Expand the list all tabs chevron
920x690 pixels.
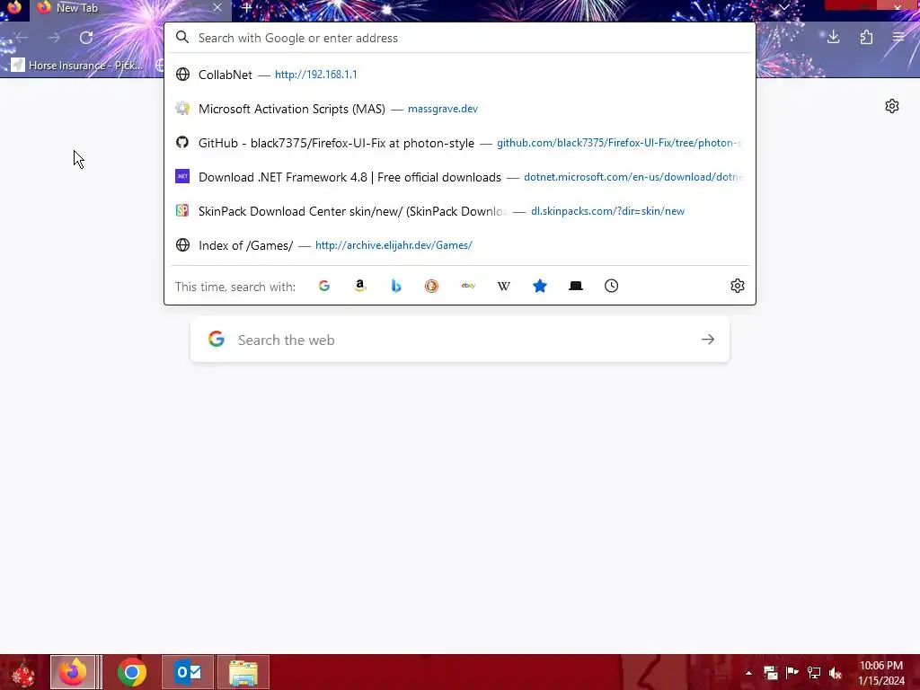point(783,7)
